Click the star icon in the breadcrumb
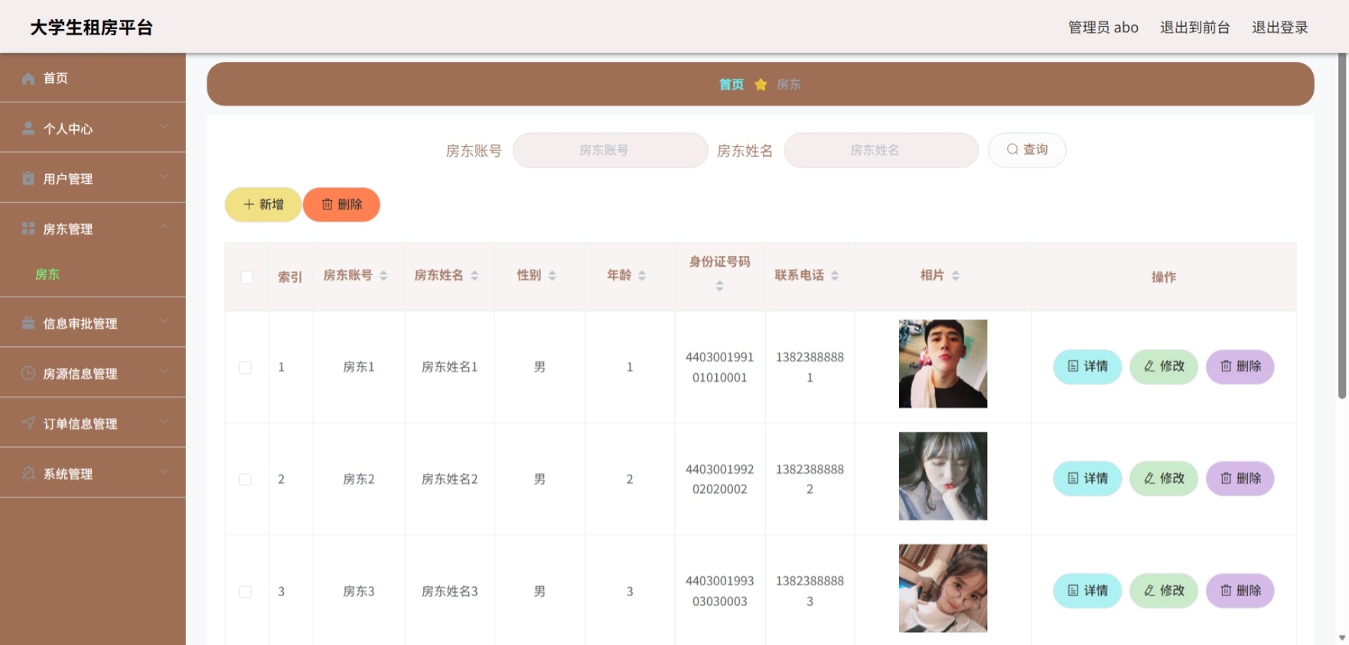Screen dimensions: 1349x645 [761, 84]
